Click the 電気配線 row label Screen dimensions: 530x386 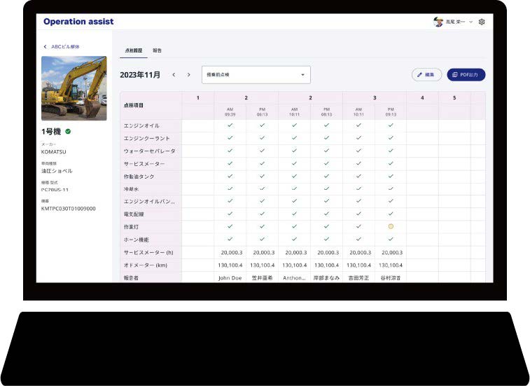[134, 214]
